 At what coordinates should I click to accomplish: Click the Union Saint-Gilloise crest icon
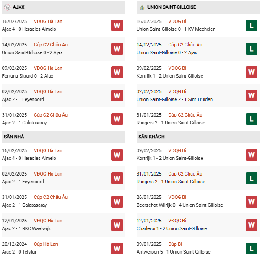(142, 7)
